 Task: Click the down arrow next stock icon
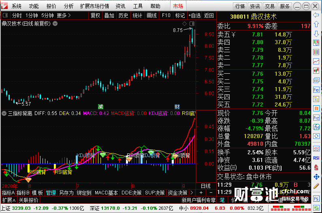(x=316, y=34)
